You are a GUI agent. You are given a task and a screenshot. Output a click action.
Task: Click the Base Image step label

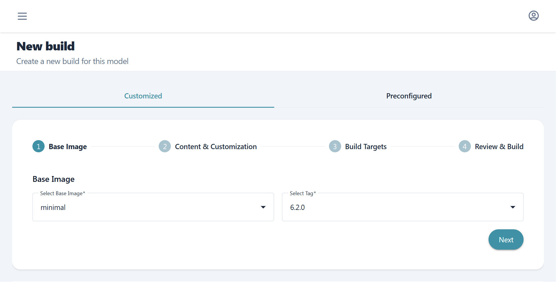68,147
